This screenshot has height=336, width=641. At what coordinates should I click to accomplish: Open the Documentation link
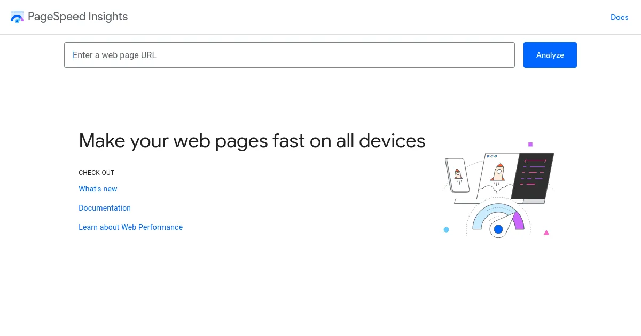point(105,208)
